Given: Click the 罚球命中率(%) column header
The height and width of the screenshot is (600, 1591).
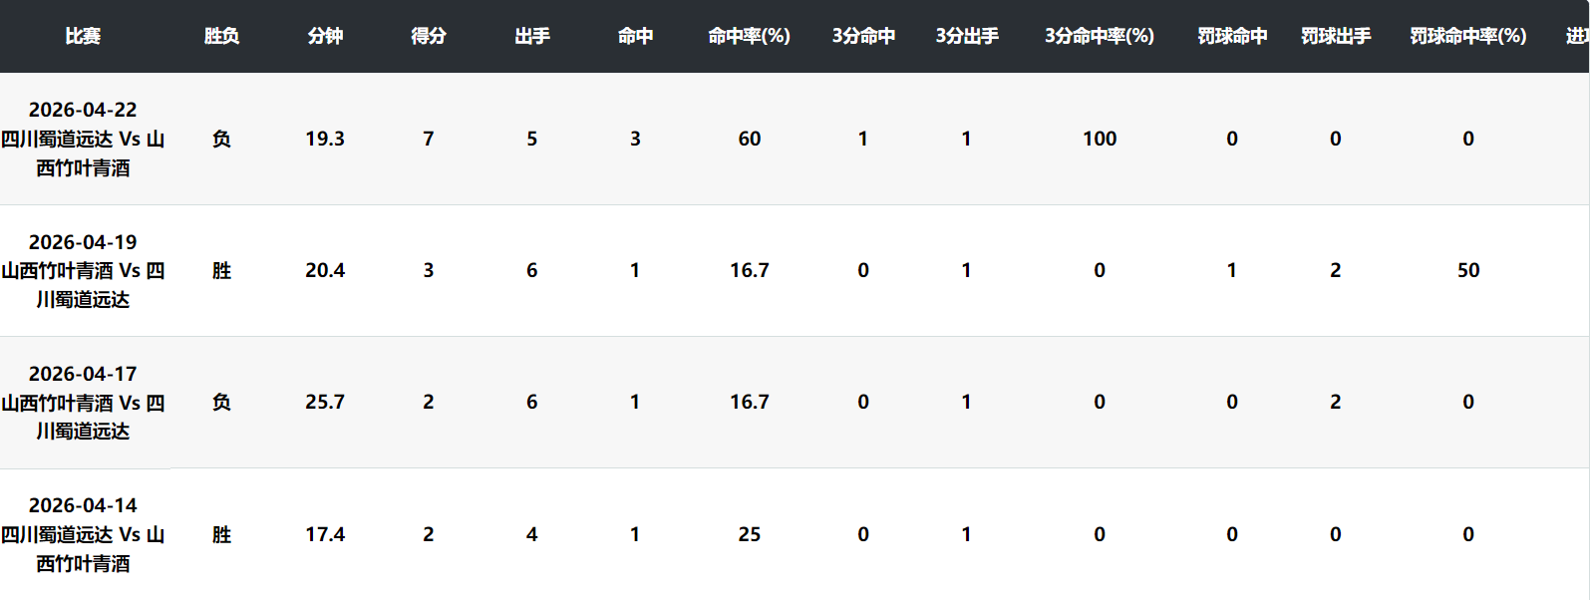Looking at the screenshot, I should 1468,36.
